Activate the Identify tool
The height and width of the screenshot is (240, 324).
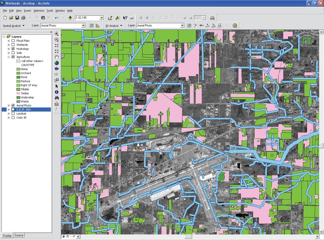point(57,92)
